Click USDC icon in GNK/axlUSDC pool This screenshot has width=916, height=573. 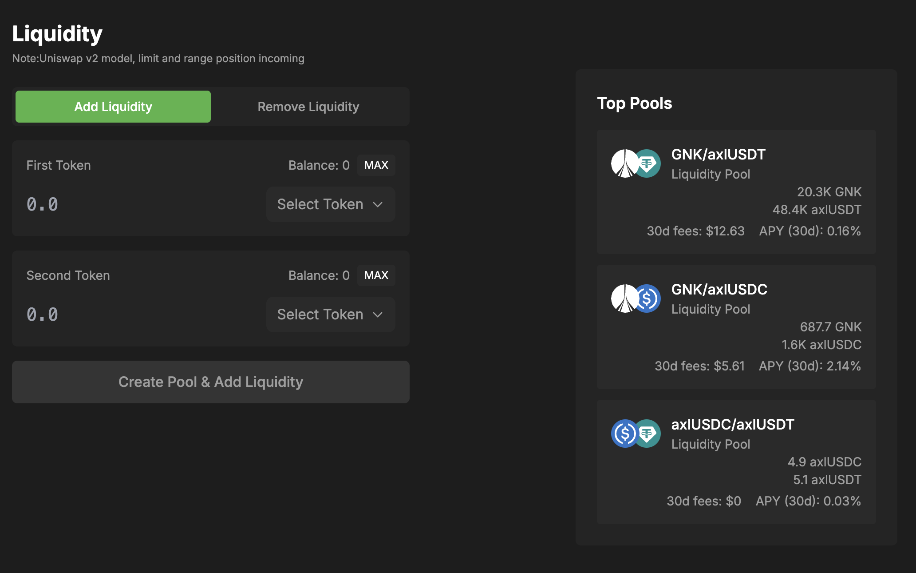click(x=649, y=298)
